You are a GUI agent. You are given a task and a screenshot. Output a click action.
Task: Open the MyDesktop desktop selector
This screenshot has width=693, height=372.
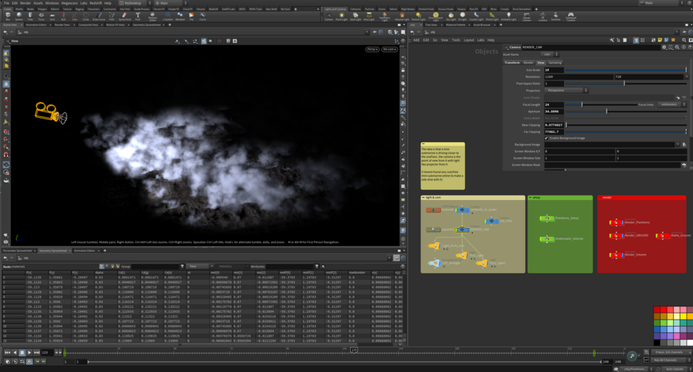click(x=135, y=3)
